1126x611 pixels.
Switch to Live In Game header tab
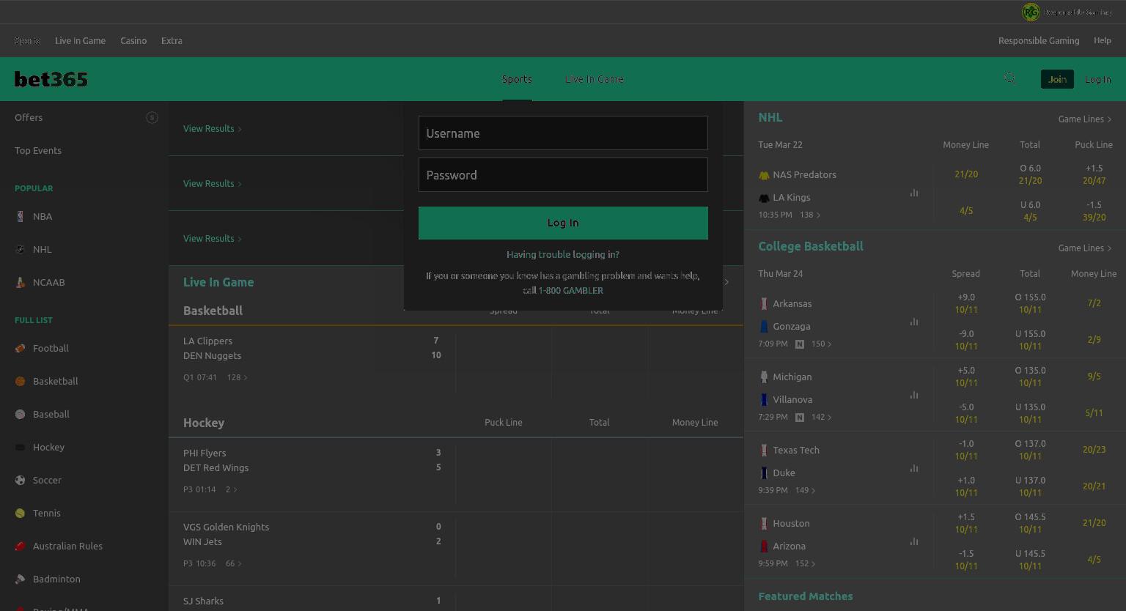point(595,79)
